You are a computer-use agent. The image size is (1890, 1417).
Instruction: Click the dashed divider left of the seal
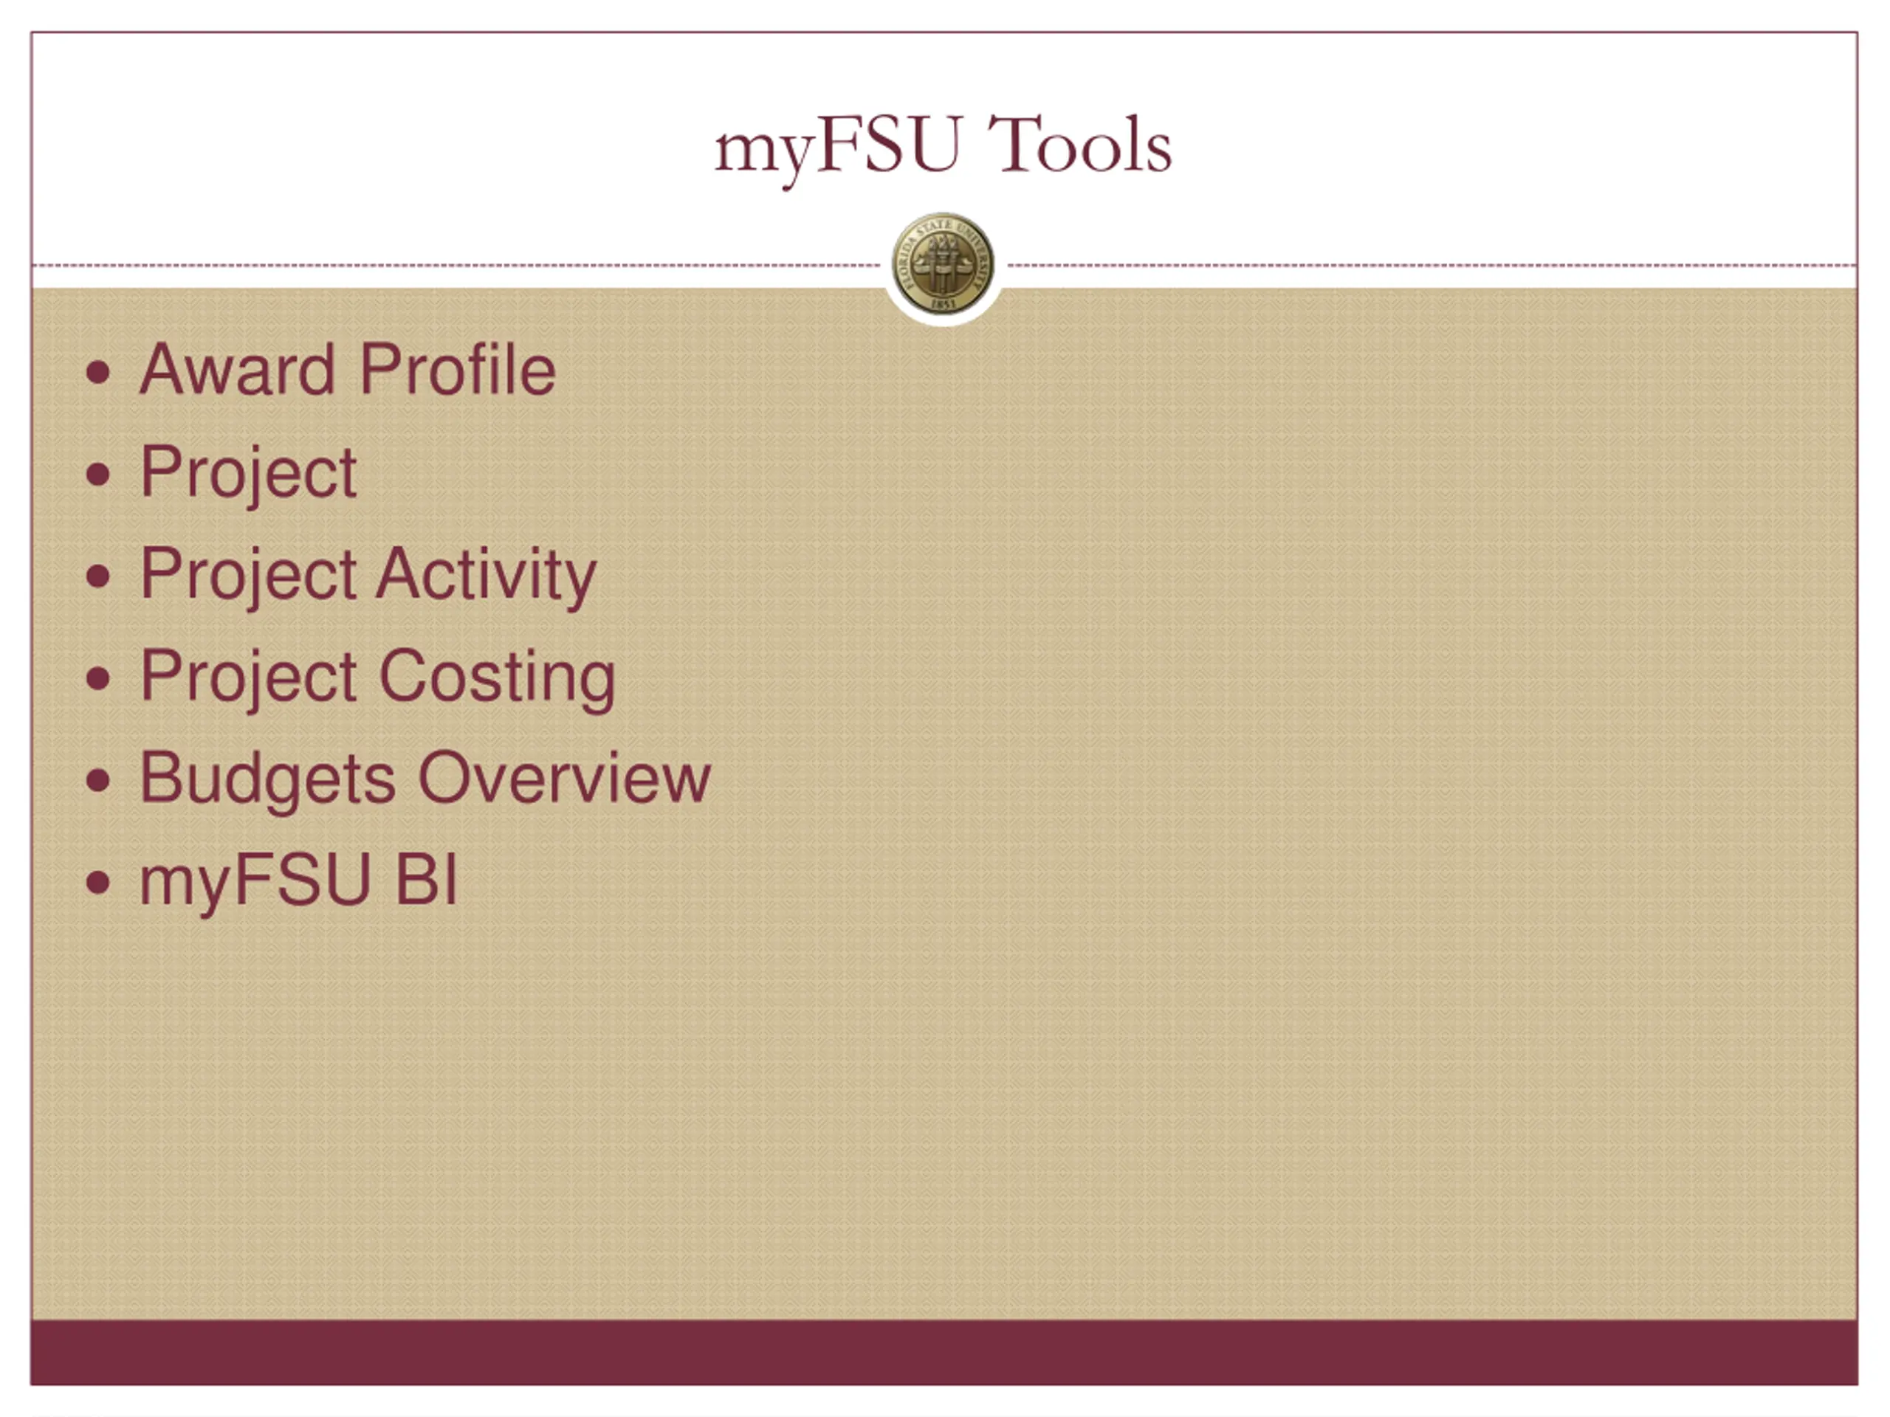456,266
